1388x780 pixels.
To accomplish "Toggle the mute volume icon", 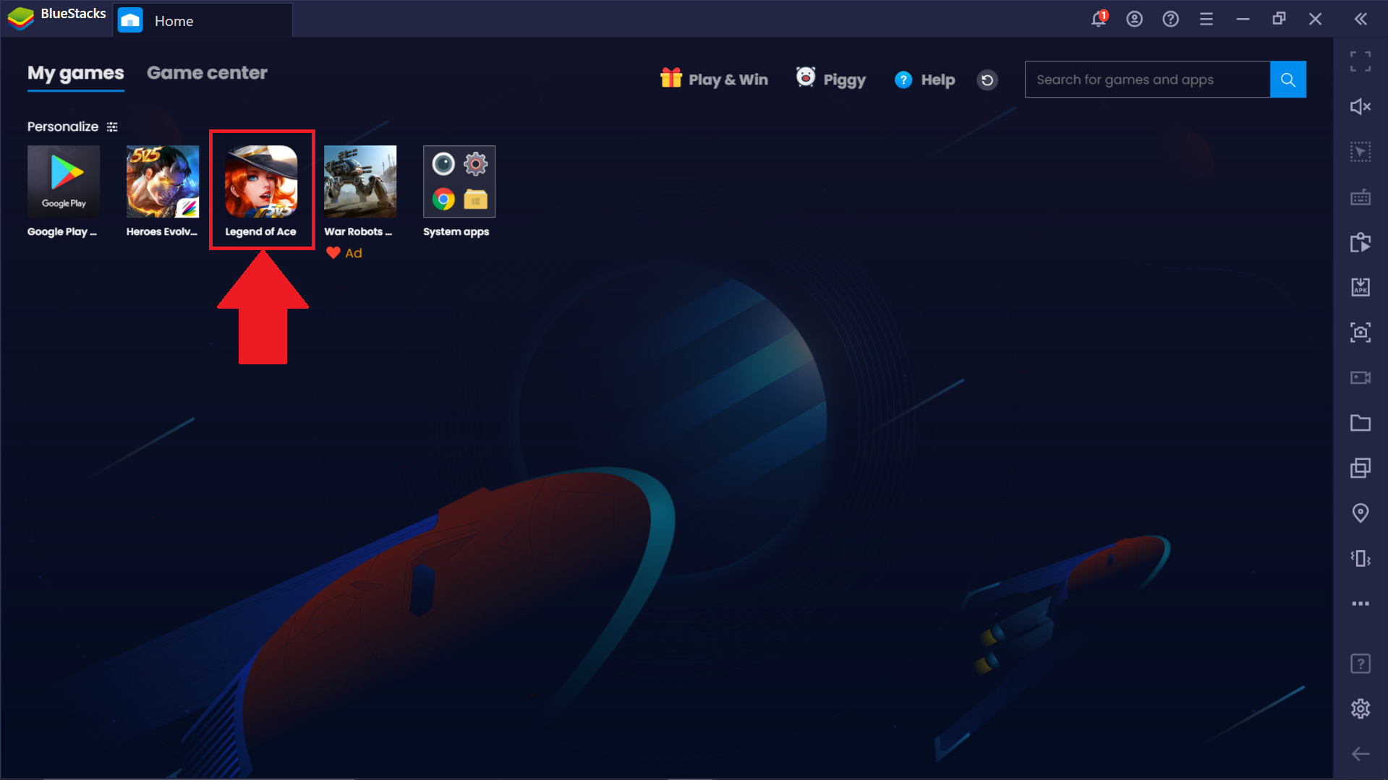I will coord(1361,107).
